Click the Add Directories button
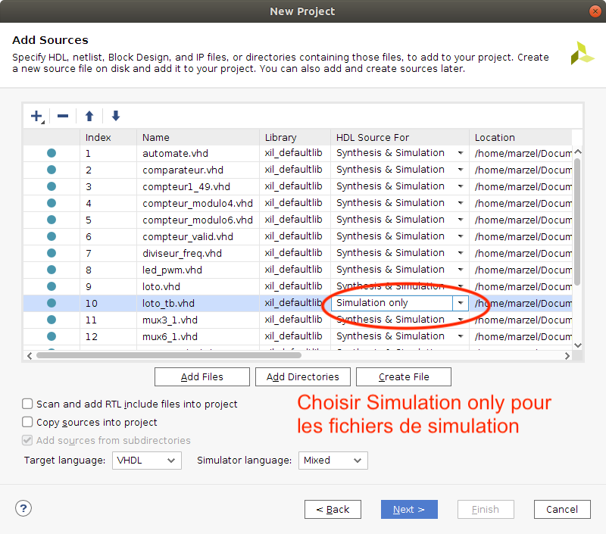 [x=302, y=376]
